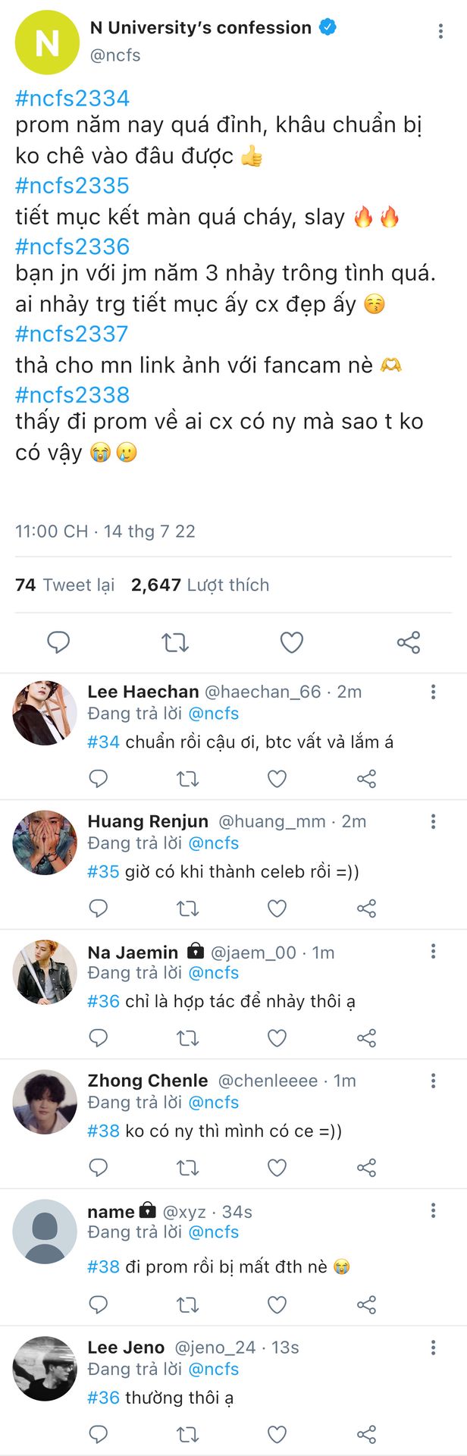Open the #ncfs2334 hashtag

[x=73, y=98]
